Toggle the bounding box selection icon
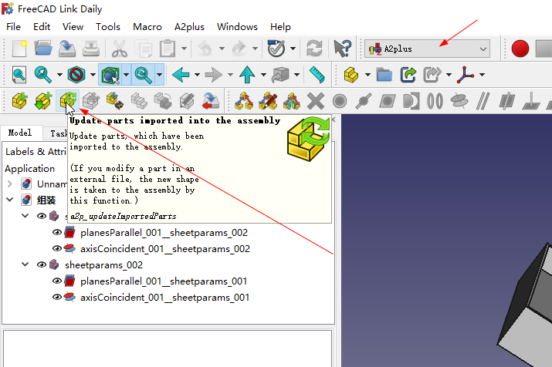 (x=110, y=75)
